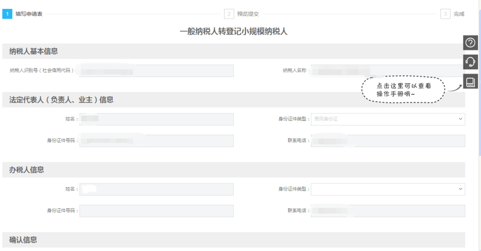Click the 纳税人识别号 input field
This screenshot has height=251, width=481.
pos(156,71)
